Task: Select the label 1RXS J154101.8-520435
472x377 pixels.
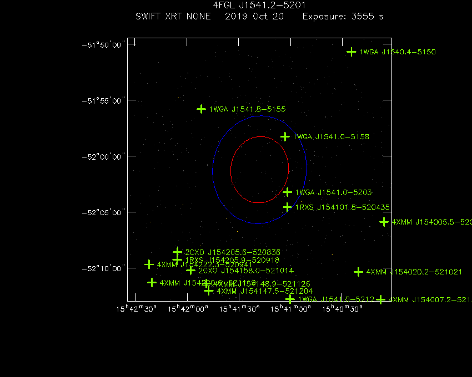Action: coord(343,207)
